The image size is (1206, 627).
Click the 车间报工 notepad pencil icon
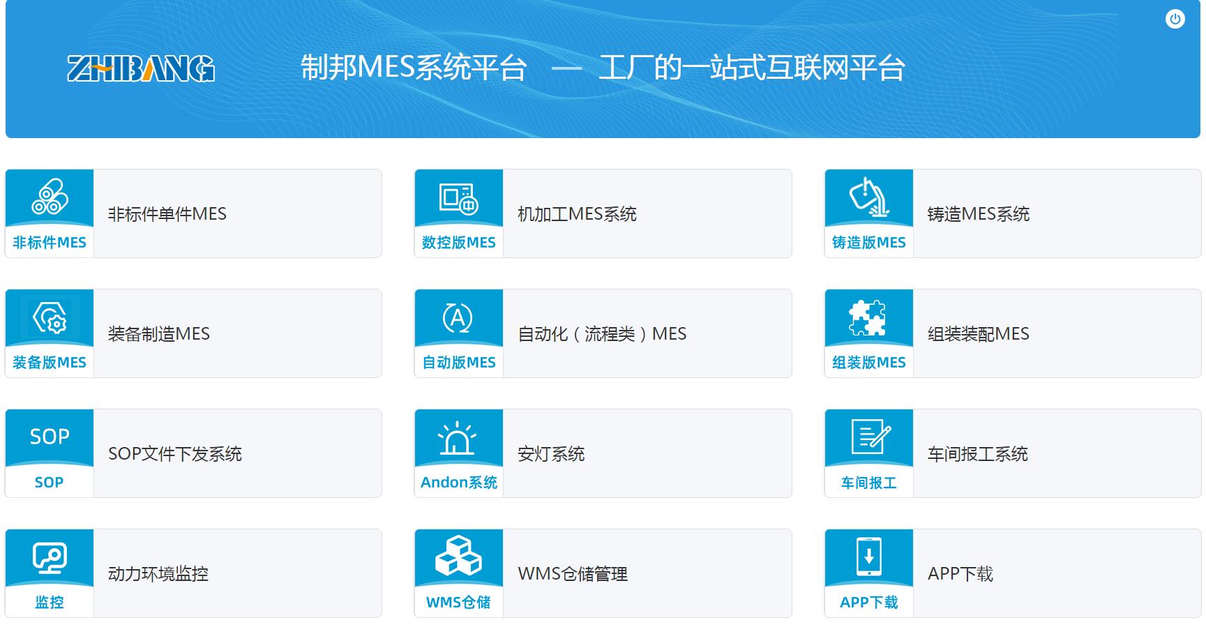pos(868,437)
